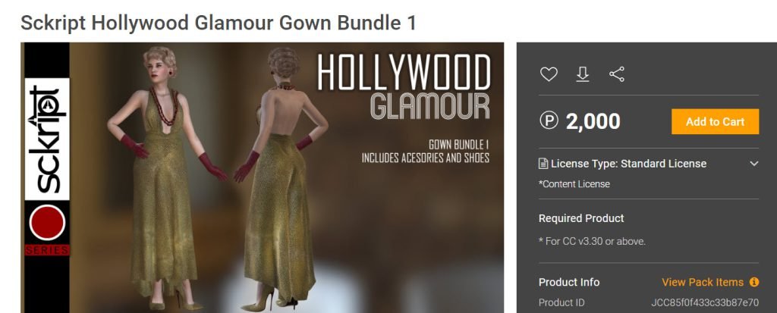Click the 2,000 points price
The image size is (777, 313).
click(593, 121)
